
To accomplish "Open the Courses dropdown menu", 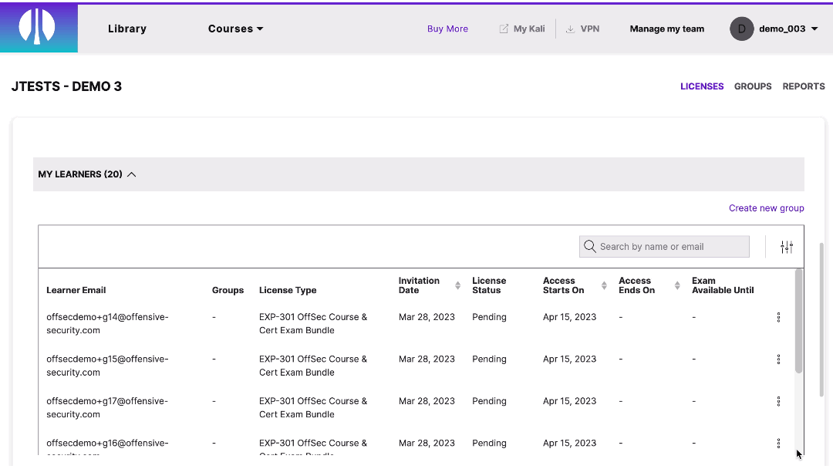I will click(235, 29).
